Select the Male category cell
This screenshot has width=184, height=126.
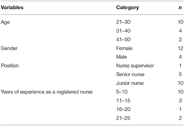121,57
